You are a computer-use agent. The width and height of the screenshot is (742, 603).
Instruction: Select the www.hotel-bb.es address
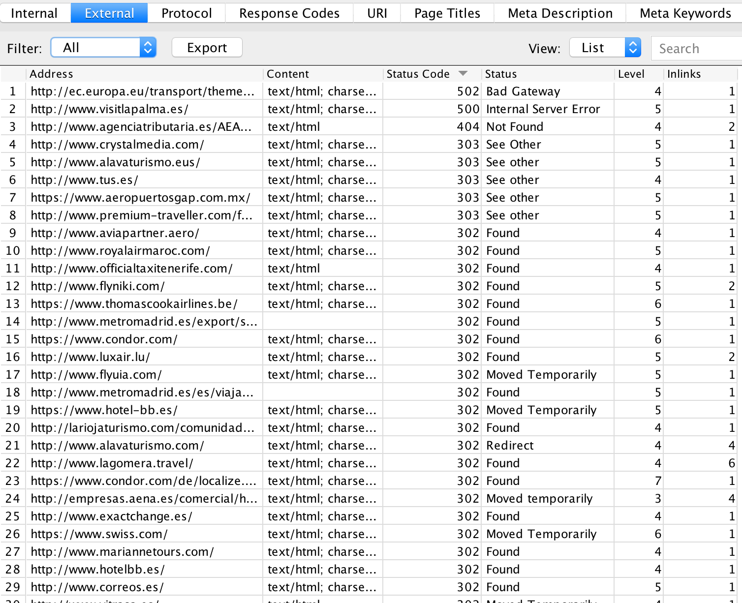click(104, 410)
